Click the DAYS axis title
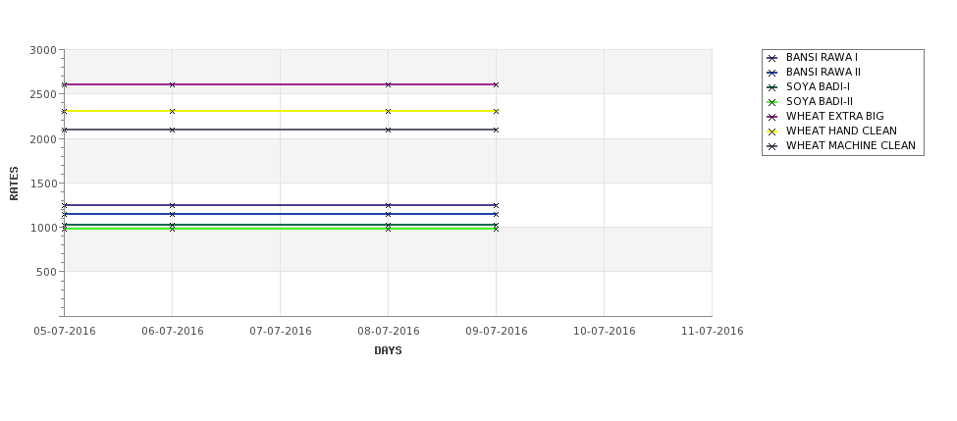 [x=388, y=350]
